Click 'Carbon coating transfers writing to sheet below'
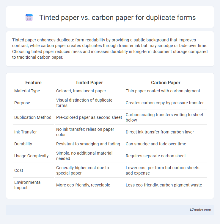 coord(164,117)
